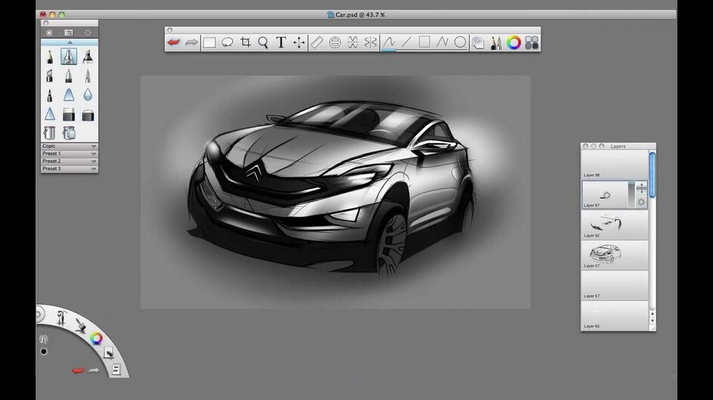Click Layer 97 move up/down icon
Screen dimensions: 713x400
click(x=641, y=187)
